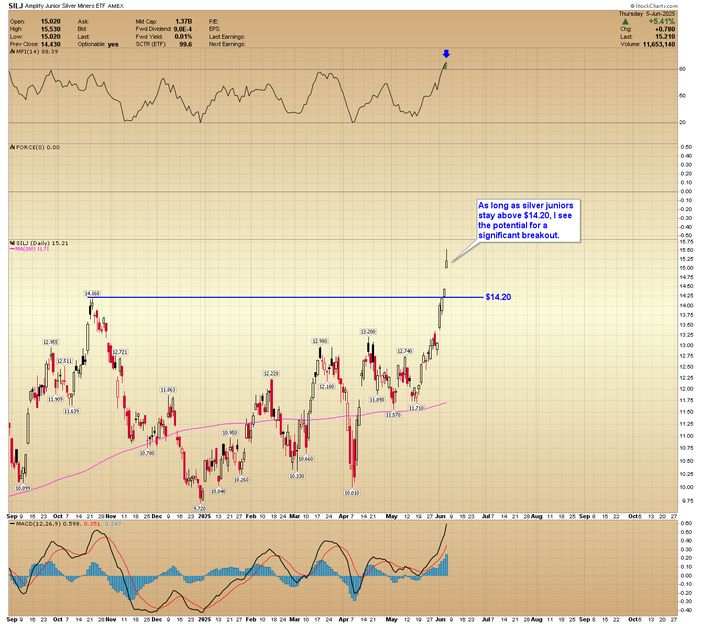Click the 12.721 price label

(x=119, y=352)
